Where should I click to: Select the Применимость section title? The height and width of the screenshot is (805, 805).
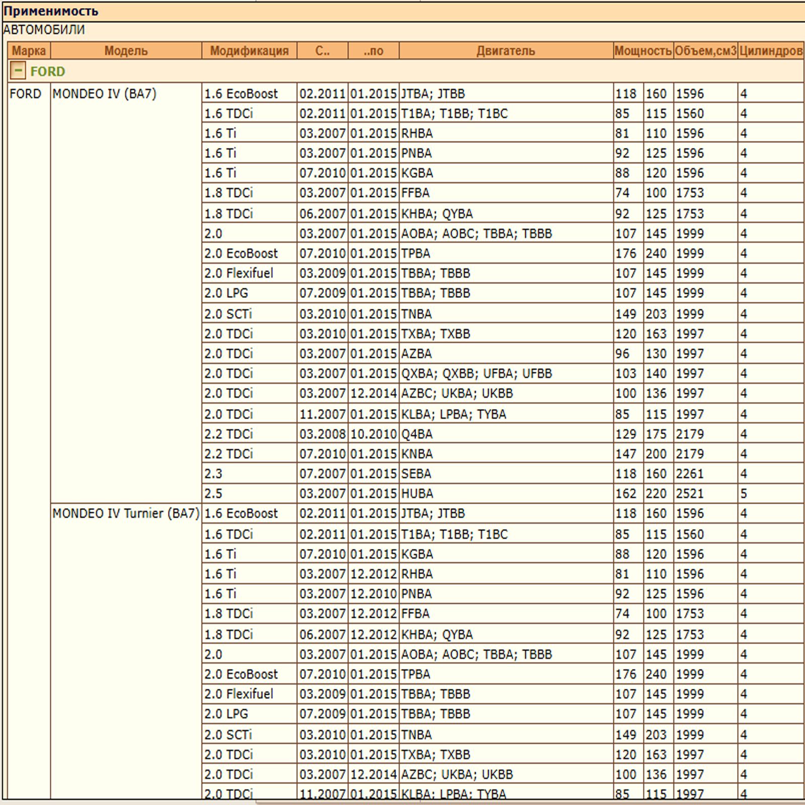click(51, 11)
